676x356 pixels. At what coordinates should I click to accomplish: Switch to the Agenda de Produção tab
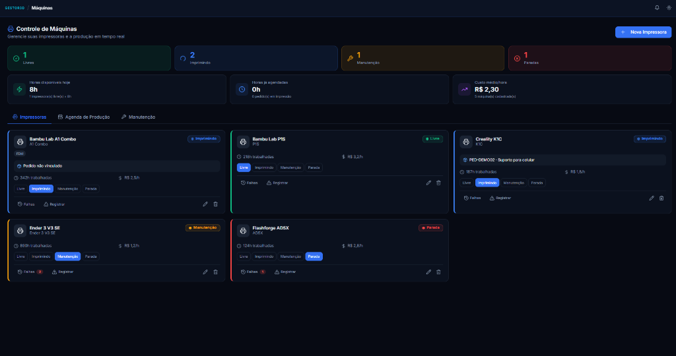point(84,117)
